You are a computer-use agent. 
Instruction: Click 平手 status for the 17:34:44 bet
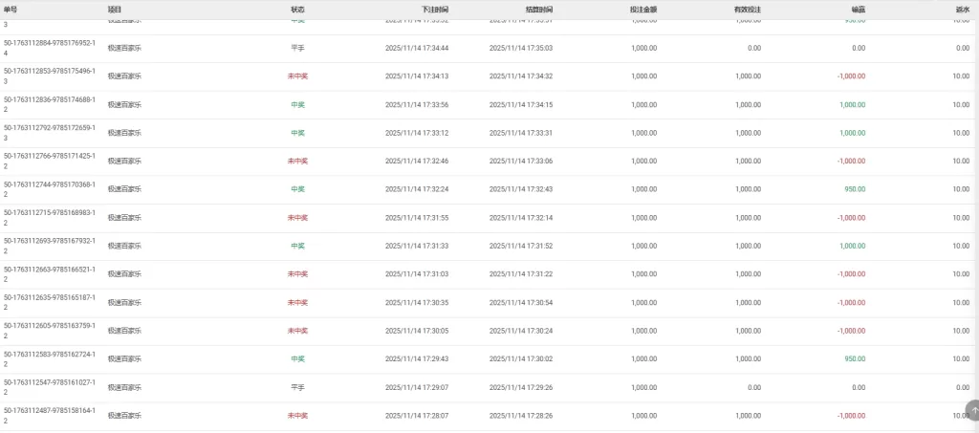coord(298,48)
